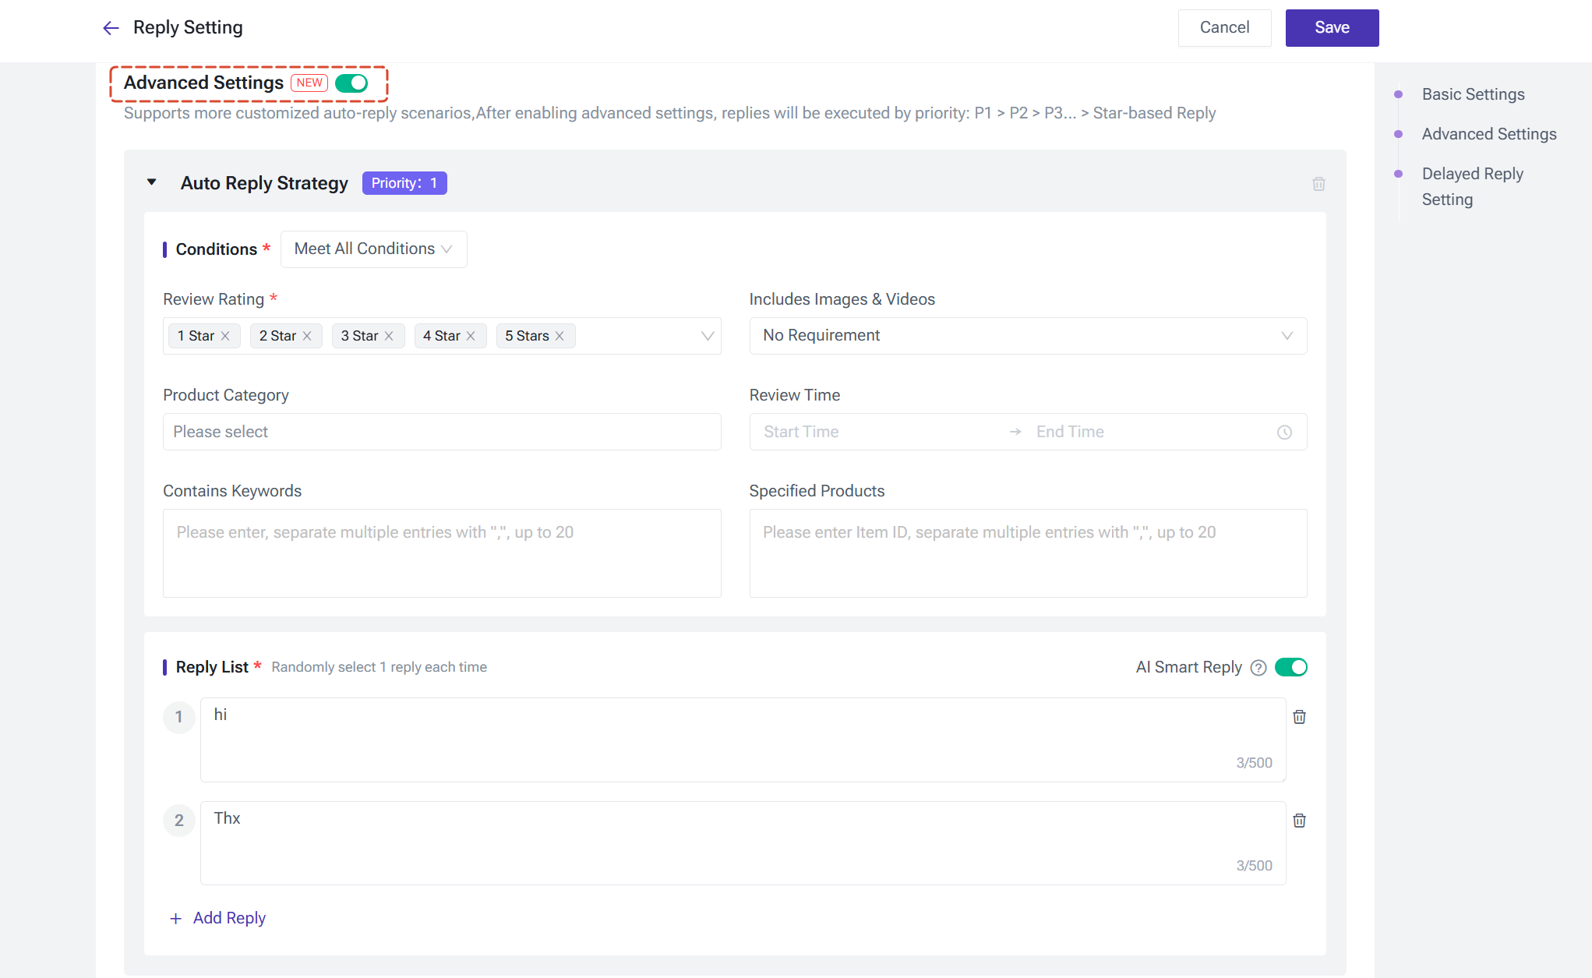Viewport: 1592px width, 978px height.
Task: Collapse the Auto Reply Strategy section
Action: click(x=152, y=182)
